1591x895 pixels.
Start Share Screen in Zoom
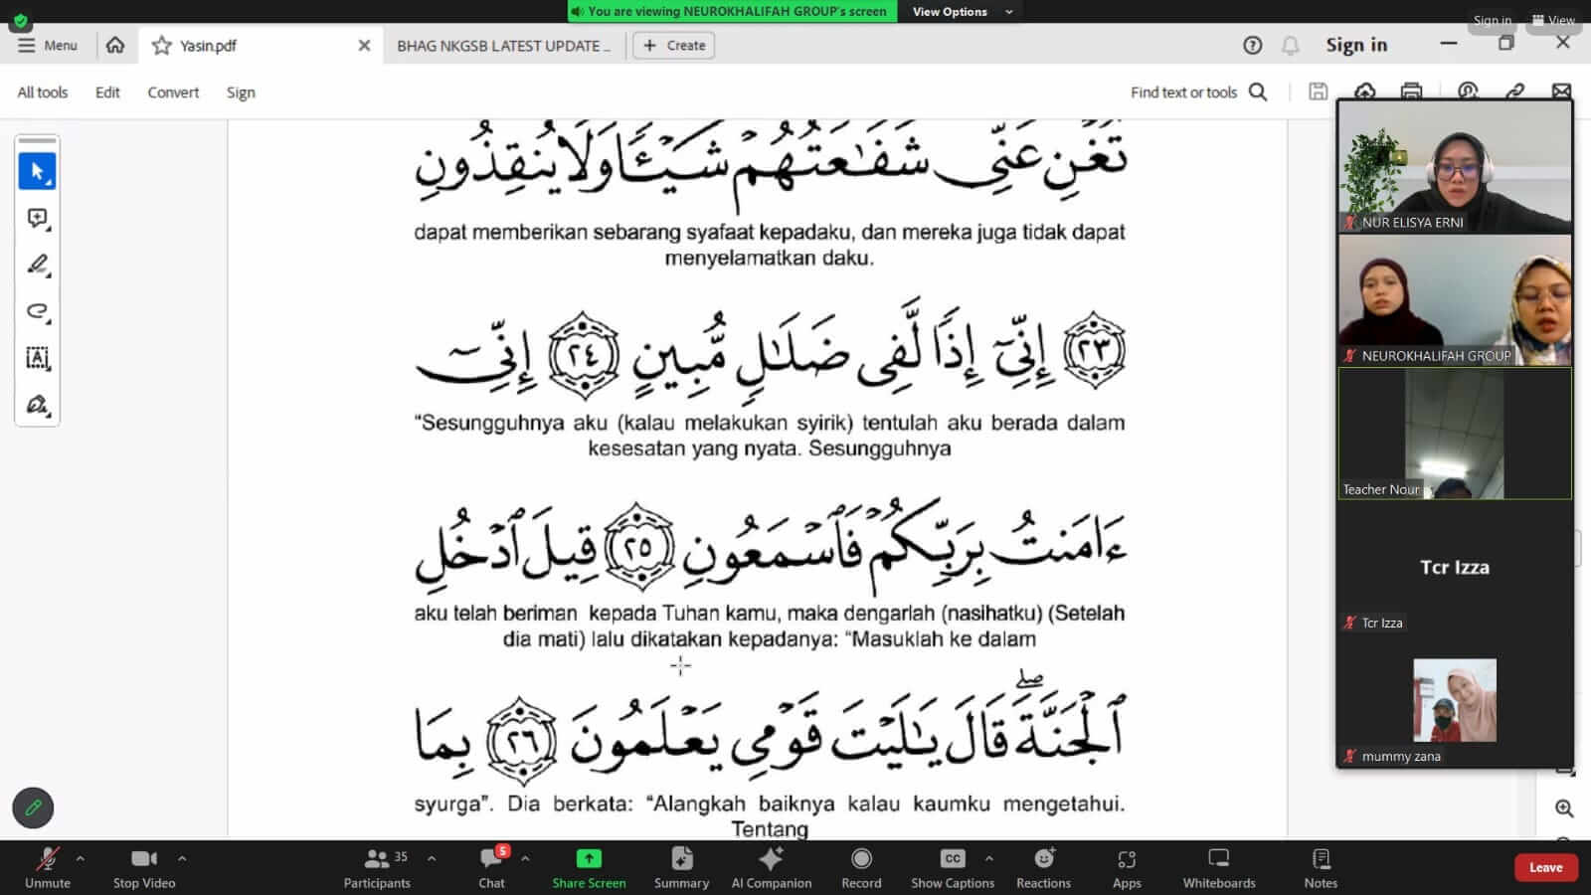point(589,868)
